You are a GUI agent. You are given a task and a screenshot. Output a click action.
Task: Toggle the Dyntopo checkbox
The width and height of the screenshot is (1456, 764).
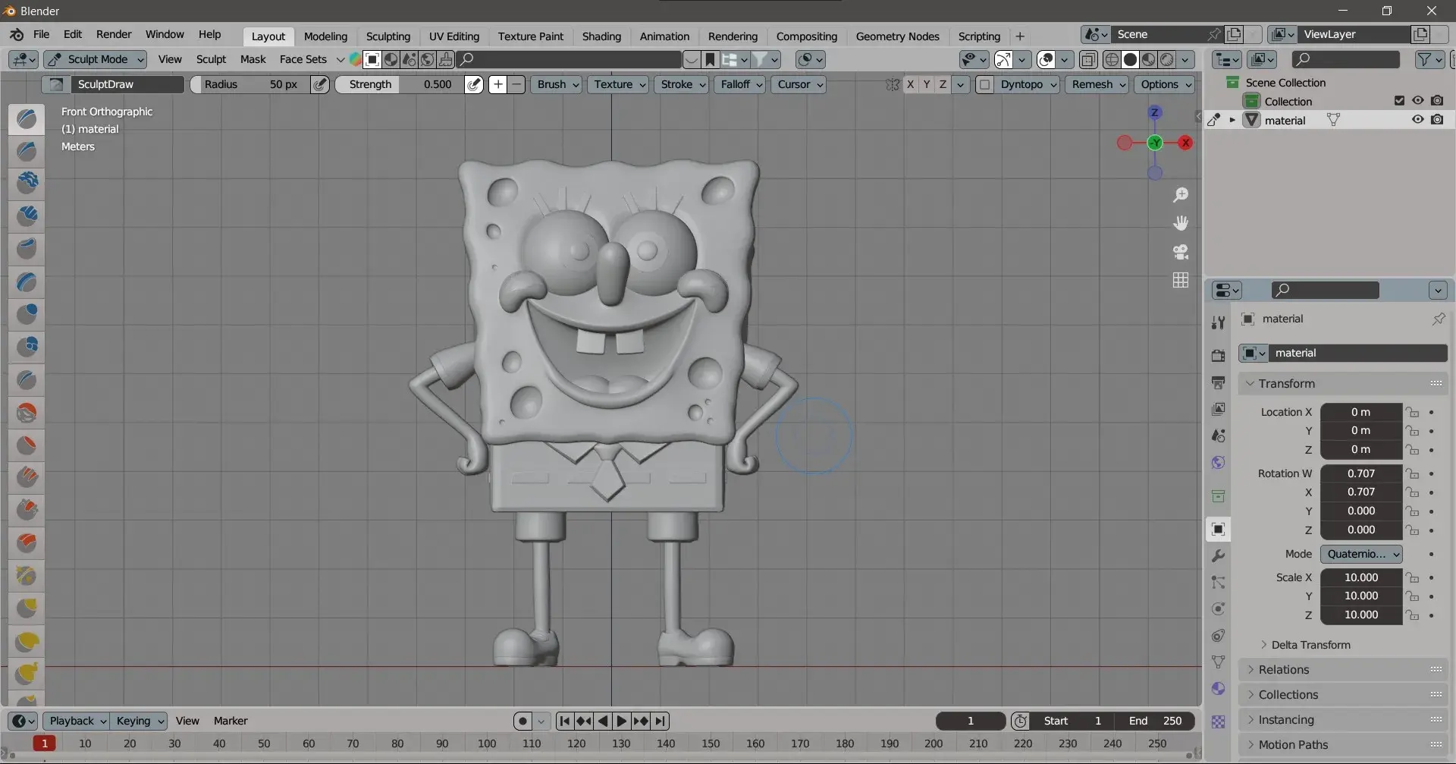984,84
